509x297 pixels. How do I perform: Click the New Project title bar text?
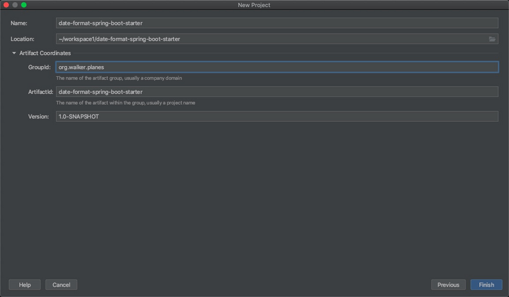coord(254,5)
